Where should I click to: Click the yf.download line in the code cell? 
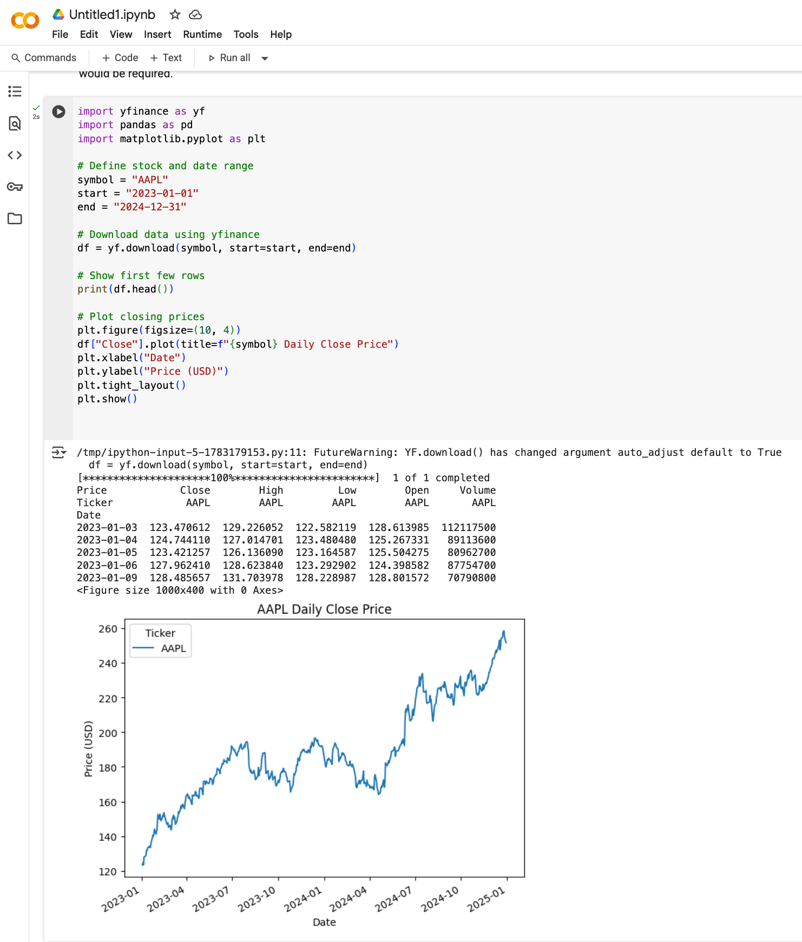pos(217,248)
